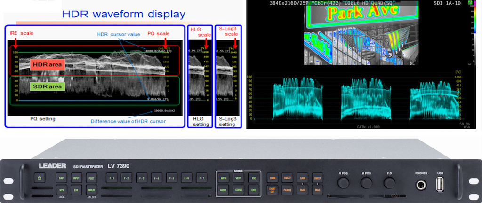Click the Park Ave picture display
This screenshot has height=203, width=482.
point(361,32)
